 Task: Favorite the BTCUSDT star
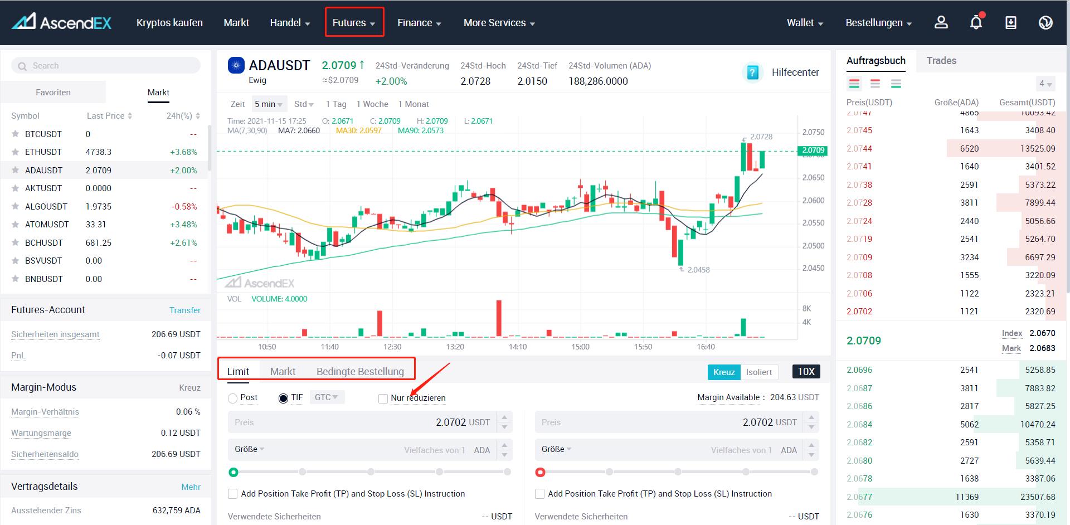pyautogui.click(x=15, y=134)
